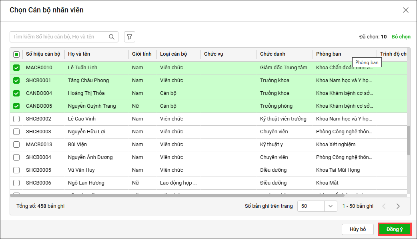The image size is (417, 239).
Task: Focus the employee search input field
Action: tap(60, 37)
